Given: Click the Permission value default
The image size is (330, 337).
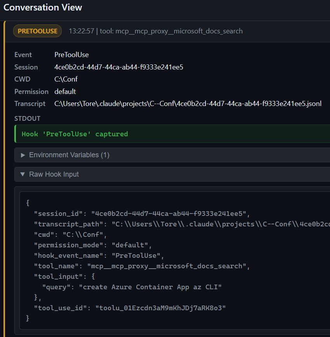Looking at the screenshot, I should (x=65, y=91).
